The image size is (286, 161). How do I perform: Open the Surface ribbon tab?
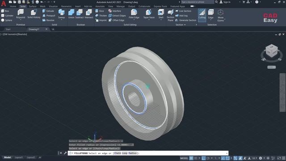coord(33,6)
